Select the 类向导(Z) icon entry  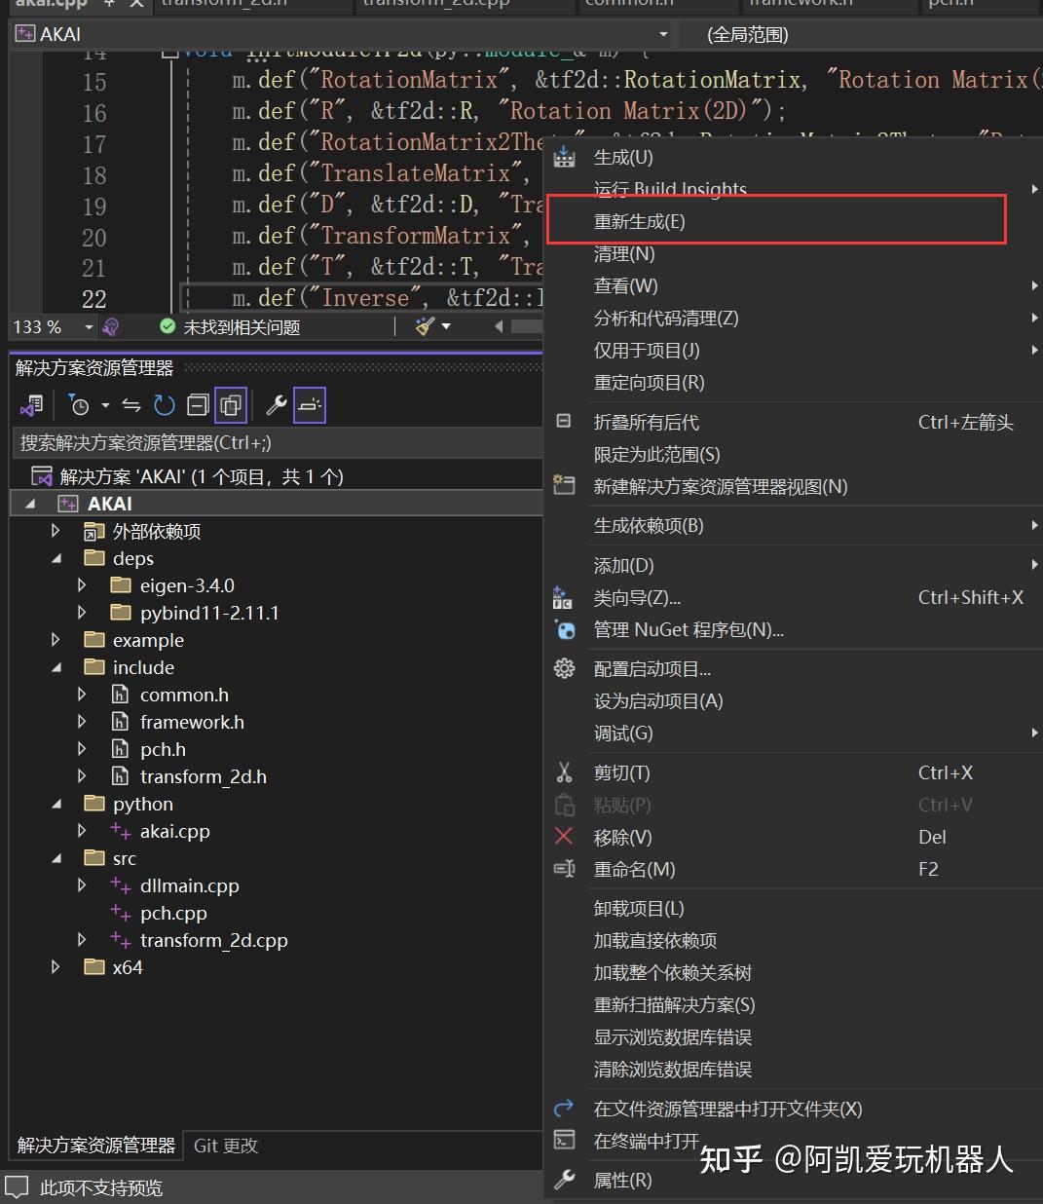pos(563,597)
